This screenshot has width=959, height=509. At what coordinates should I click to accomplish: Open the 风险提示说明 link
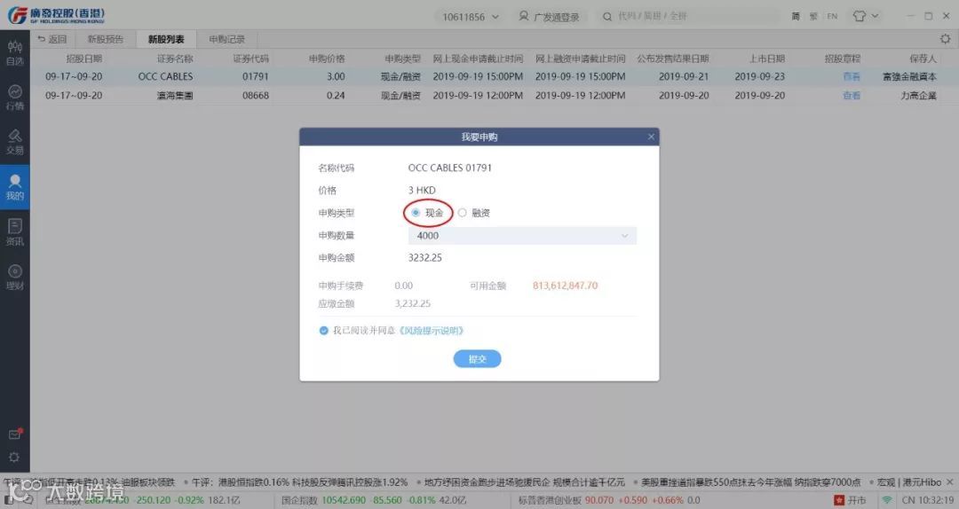432,331
